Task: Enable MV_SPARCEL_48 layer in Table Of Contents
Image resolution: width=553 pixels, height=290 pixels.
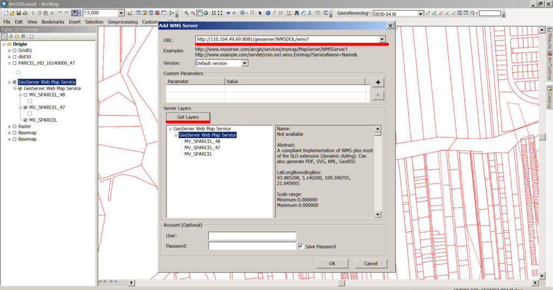Action: pos(25,95)
